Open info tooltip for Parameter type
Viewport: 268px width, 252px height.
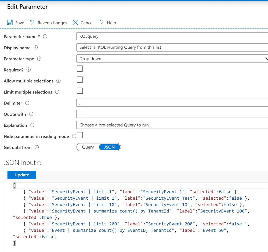(39, 59)
